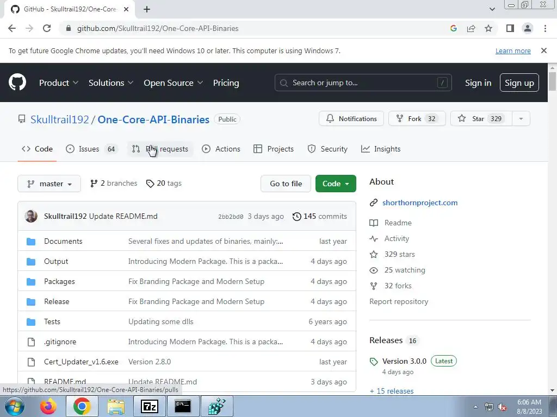
Task: Switch to the Issues tab
Action: point(91,149)
